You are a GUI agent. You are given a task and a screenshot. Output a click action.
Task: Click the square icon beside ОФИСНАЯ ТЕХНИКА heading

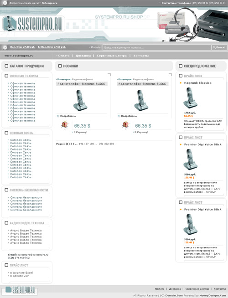pyautogui.click(x=6, y=76)
